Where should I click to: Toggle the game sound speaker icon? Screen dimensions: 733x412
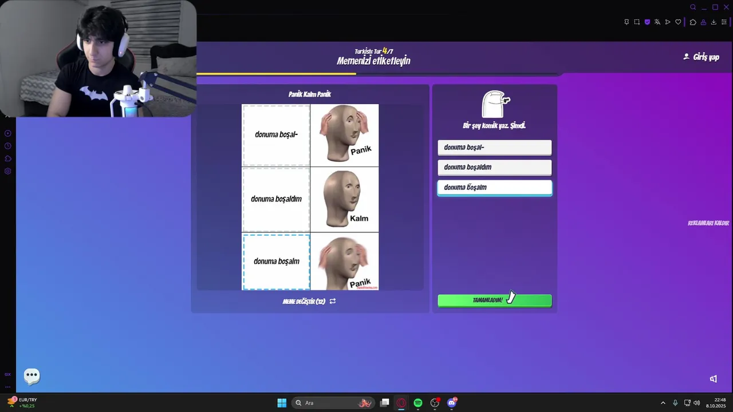coord(714,379)
